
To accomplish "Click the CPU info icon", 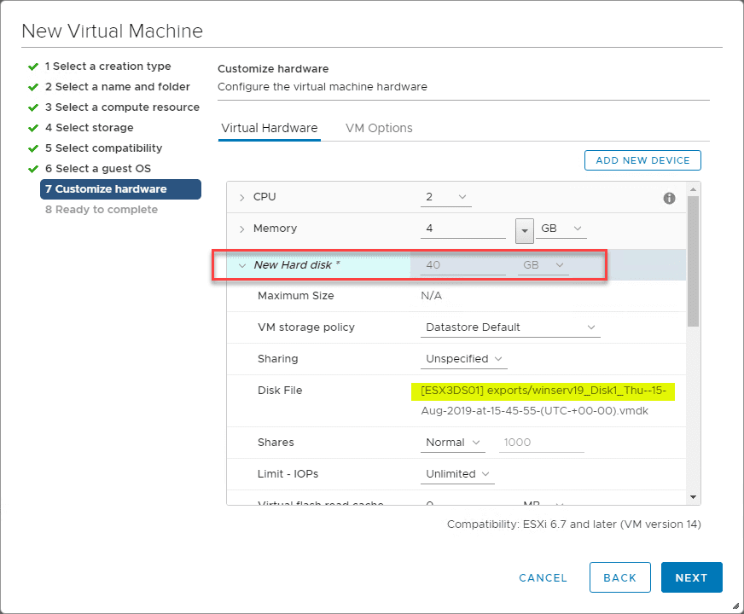I will pyautogui.click(x=670, y=198).
